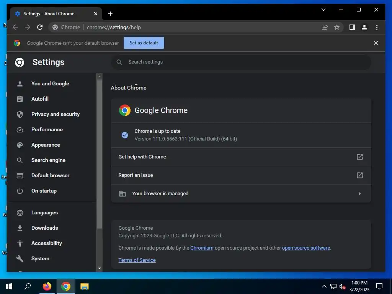
Task: Click the magnifier icon beside Search engine
Action: coord(20,160)
